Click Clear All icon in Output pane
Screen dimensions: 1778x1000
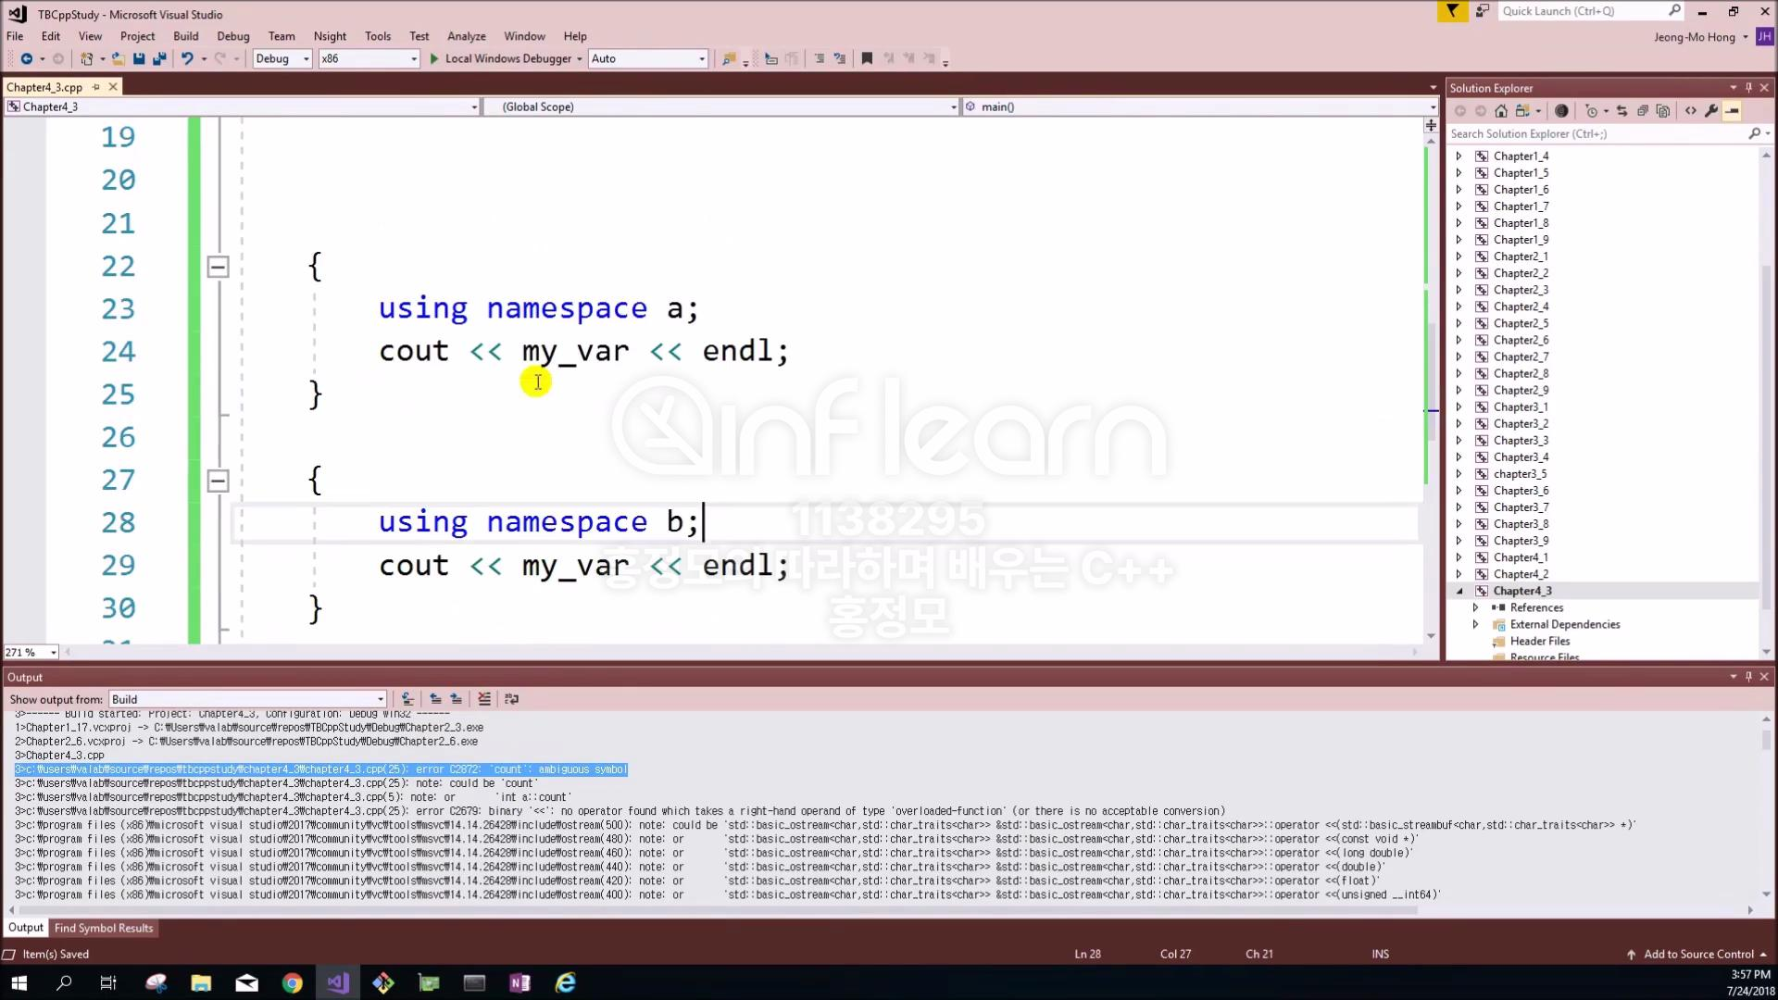tap(483, 699)
